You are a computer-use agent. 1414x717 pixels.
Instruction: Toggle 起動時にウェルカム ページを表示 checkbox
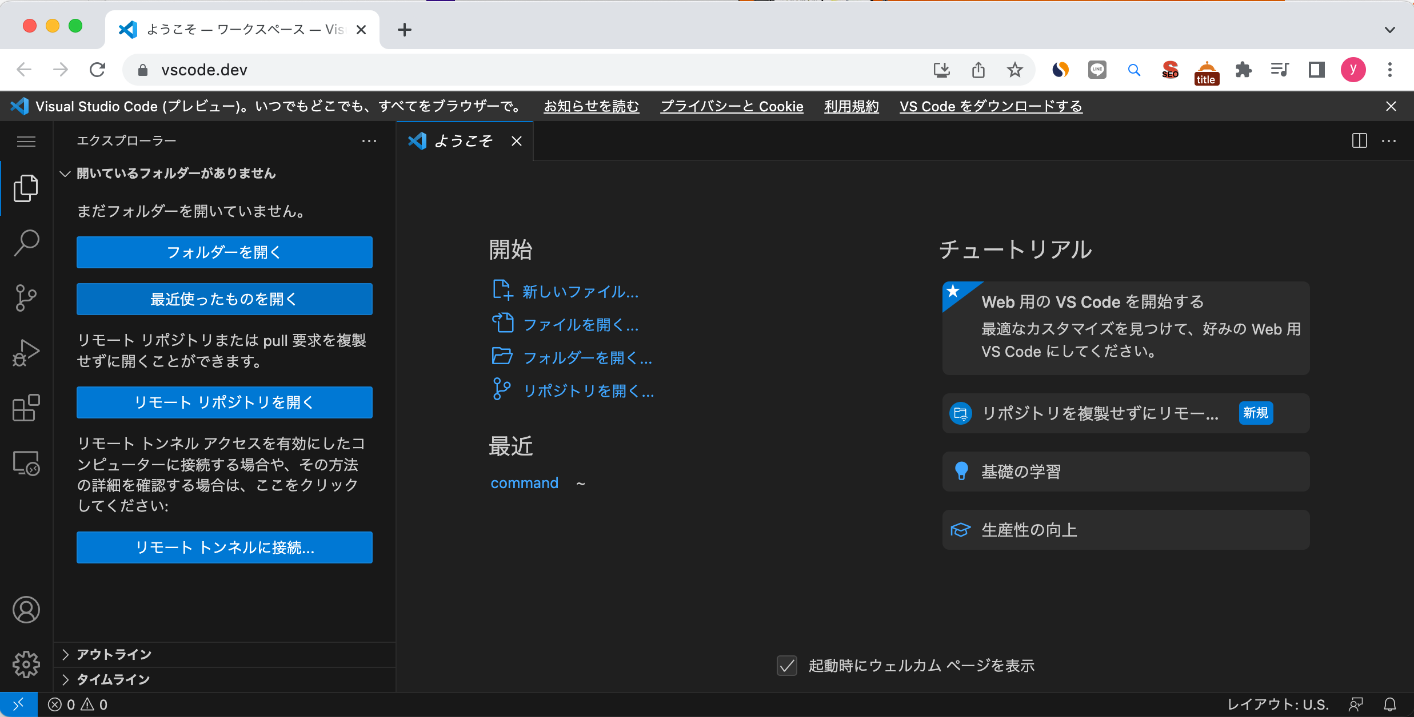787,666
